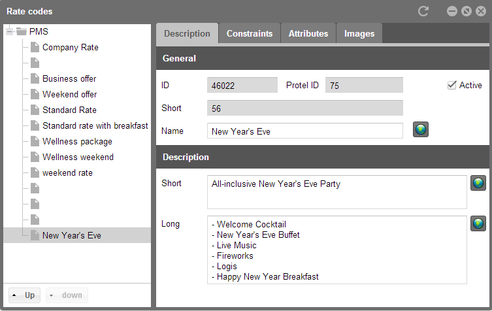Viewport: 492px width, 311px height.
Task: Open translation globe for Long description
Action: [x=478, y=223]
